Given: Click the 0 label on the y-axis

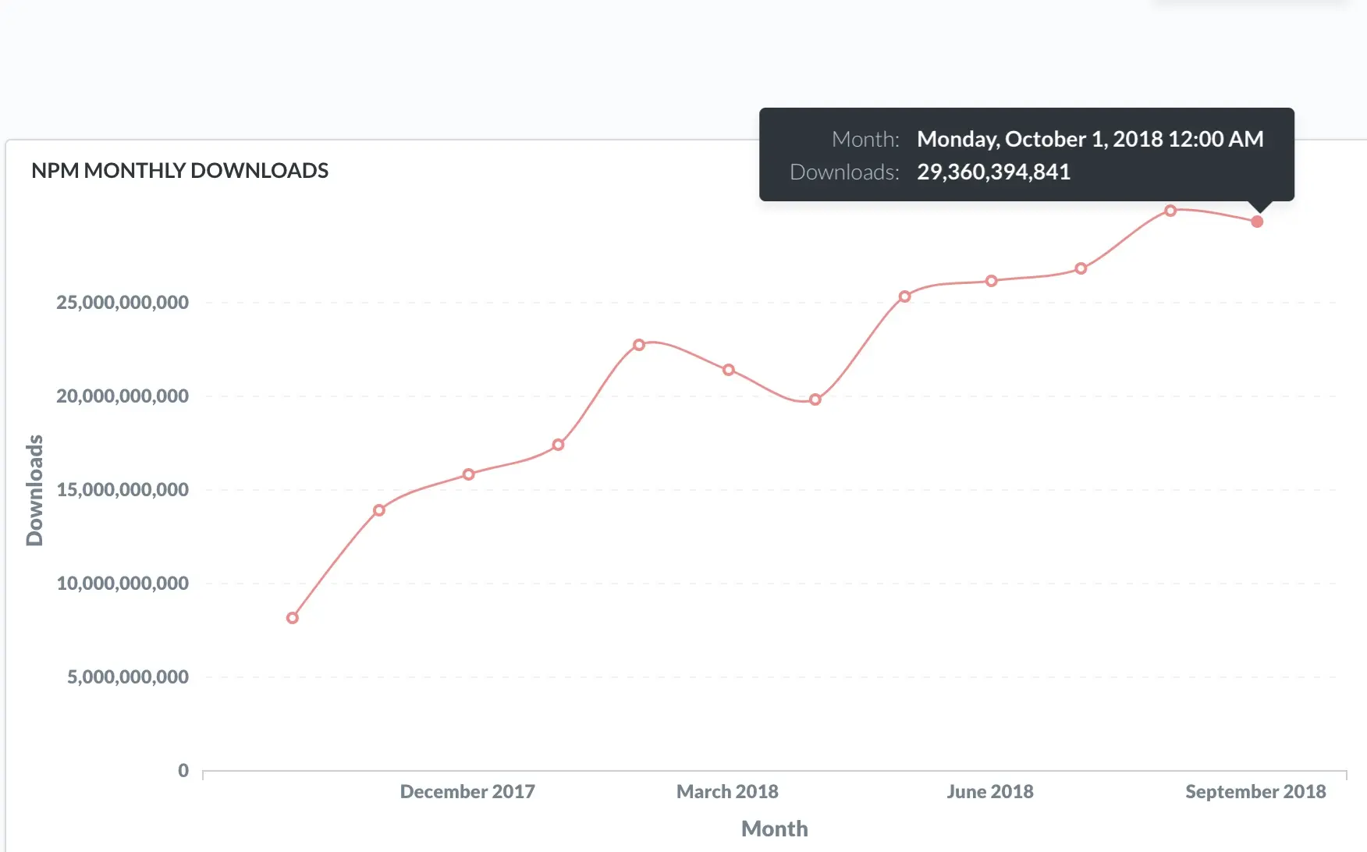Looking at the screenshot, I should tap(183, 770).
